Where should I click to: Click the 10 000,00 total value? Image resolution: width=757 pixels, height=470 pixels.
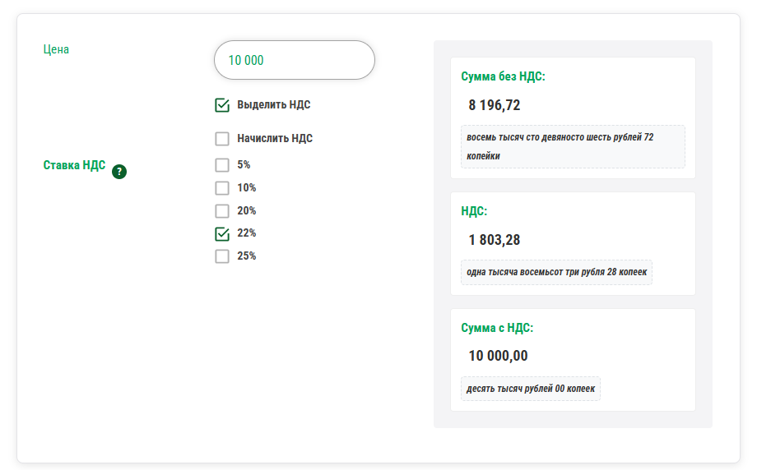pyautogui.click(x=498, y=356)
